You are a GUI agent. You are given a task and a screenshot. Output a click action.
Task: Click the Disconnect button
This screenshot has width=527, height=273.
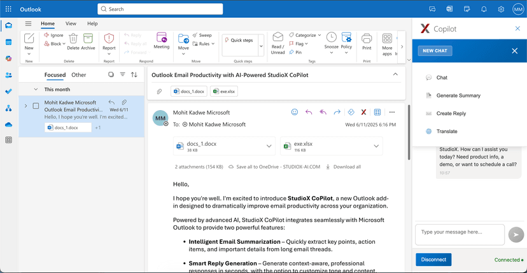[x=433, y=259]
